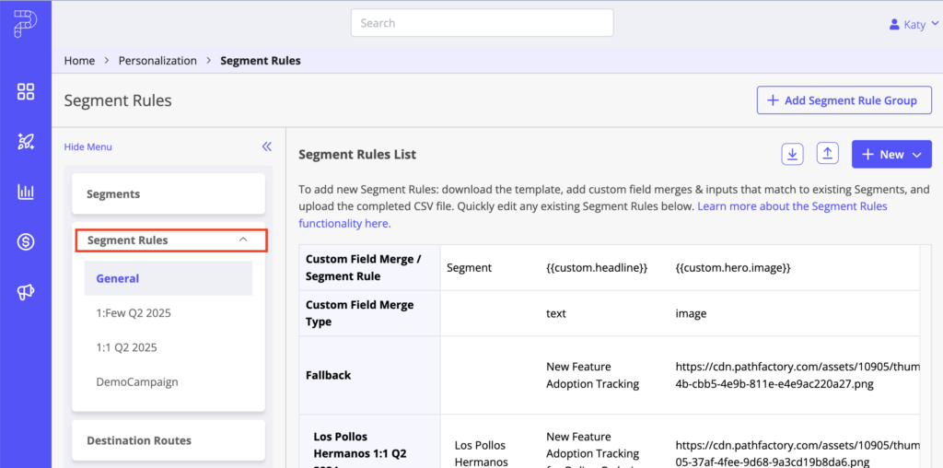Open Learn more about Segment Rules link
The width and height of the screenshot is (943, 468).
pyautogui.click(x=592, y=215)
